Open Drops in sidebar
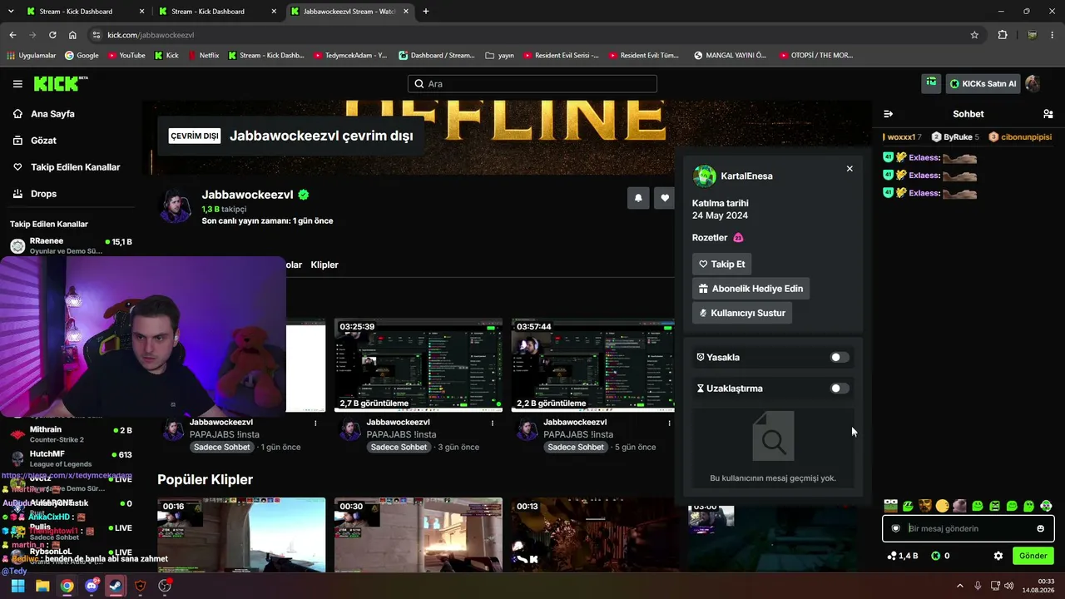The width and height of the screenshot is (1065, 599). (x=43, y=194)
